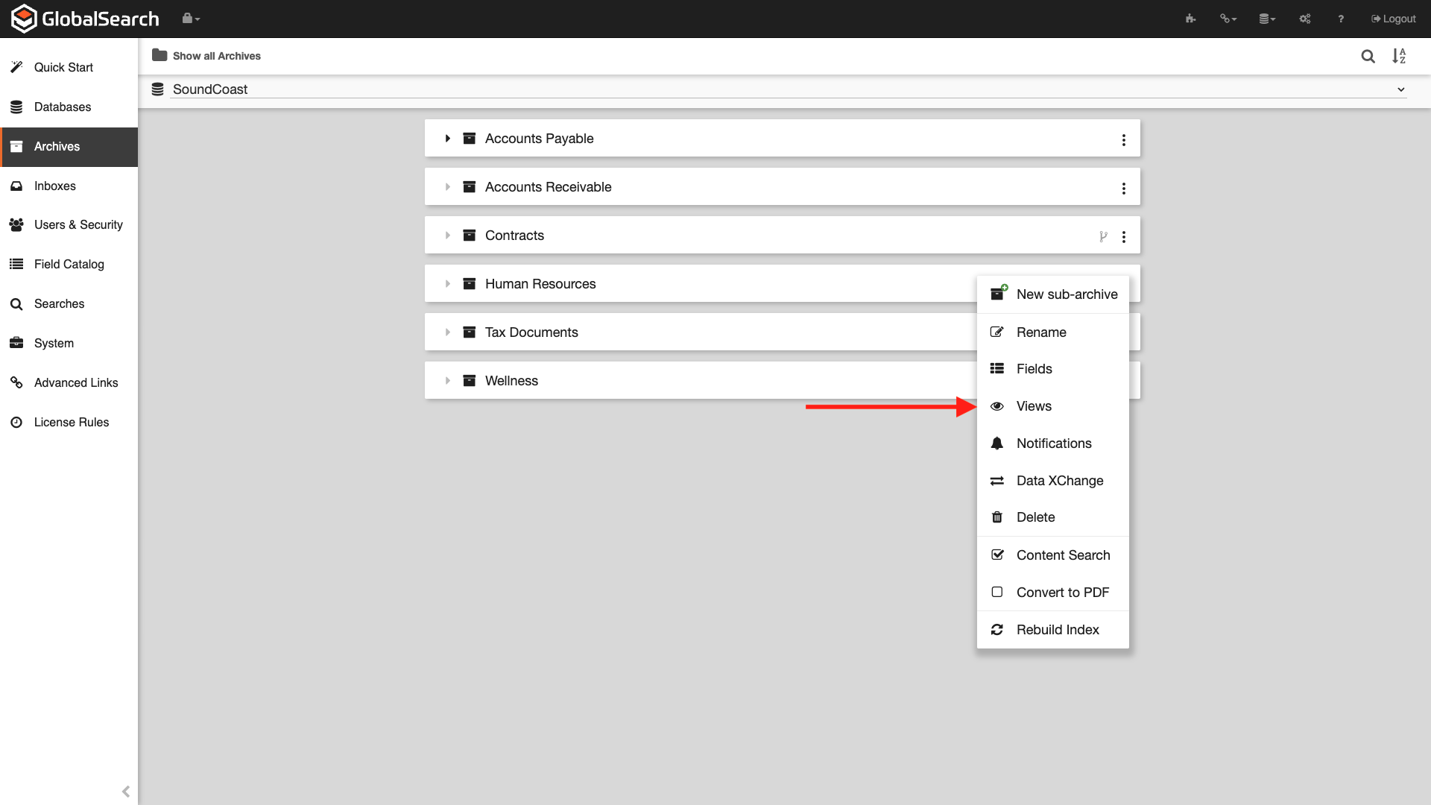Open System in sidebar

69,343
